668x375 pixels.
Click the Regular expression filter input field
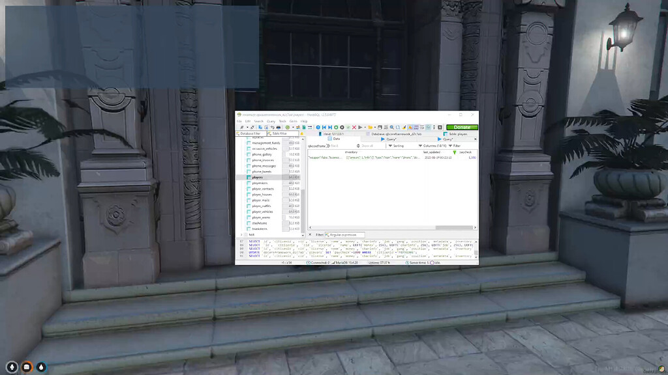(x=346, y=234)
